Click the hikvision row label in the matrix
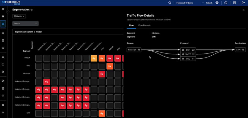 tap(27, 74)
